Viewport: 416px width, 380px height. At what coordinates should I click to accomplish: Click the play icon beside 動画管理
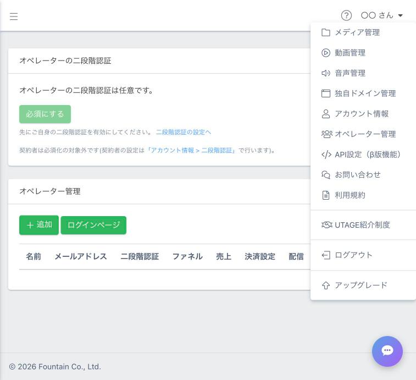point(326,53)
